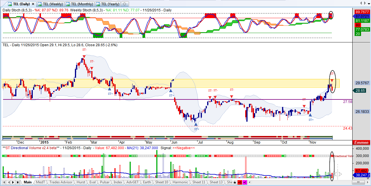
Task: Click the ST Directional Volume indicator title
Action: tap(31, 148)
